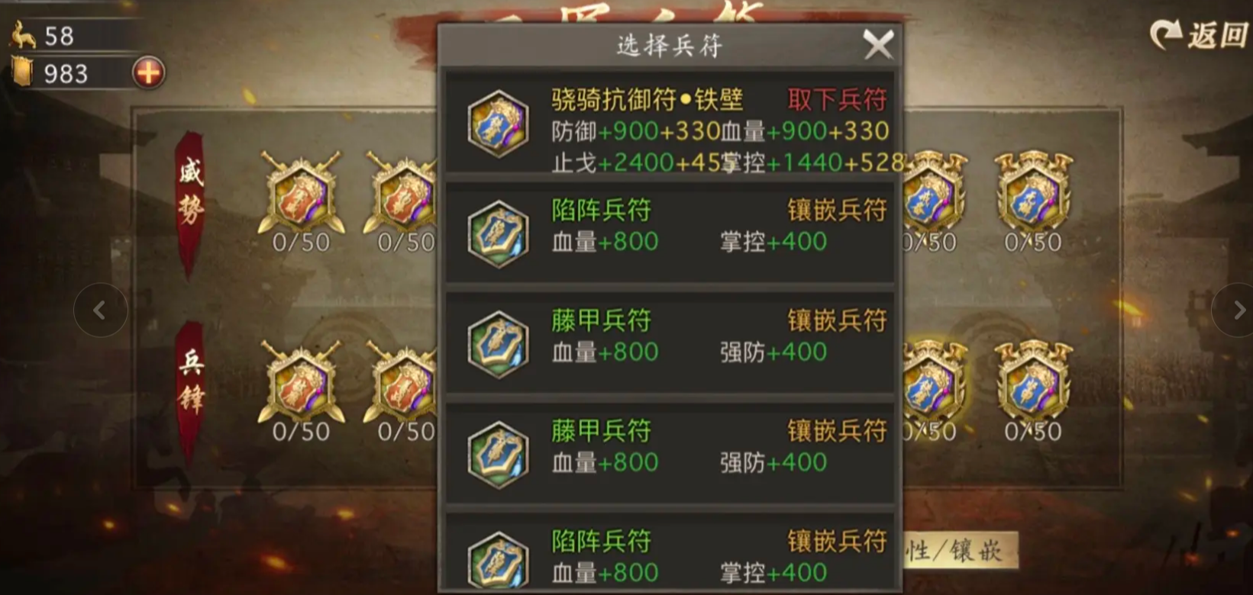The width and height of the screenshot is (1253, 595).
Task: Click 取下兵符 to remove equipped talisman
Action: click(837, 99)
